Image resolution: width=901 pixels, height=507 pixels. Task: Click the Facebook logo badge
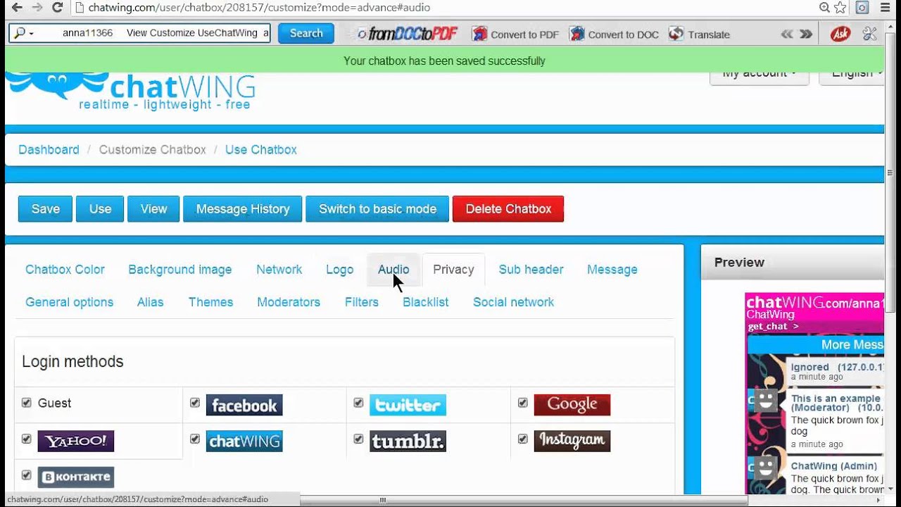point(244,405)
